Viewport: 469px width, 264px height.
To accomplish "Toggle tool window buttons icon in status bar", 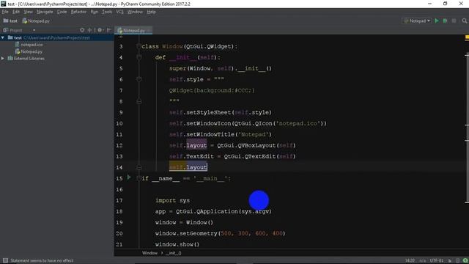I will click(x=5, y=260).
